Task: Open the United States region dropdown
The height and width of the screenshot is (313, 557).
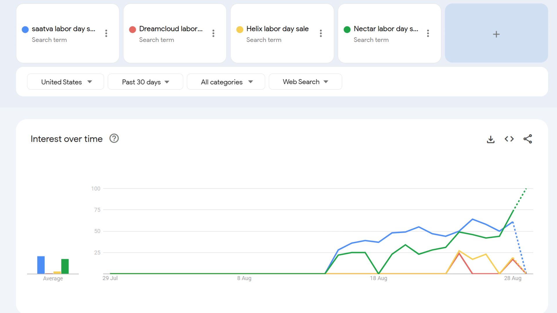Action: point(66,82)
